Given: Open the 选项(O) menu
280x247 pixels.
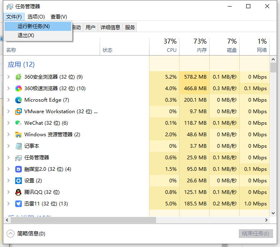Looking at the screenshot, I should point(36,17).
